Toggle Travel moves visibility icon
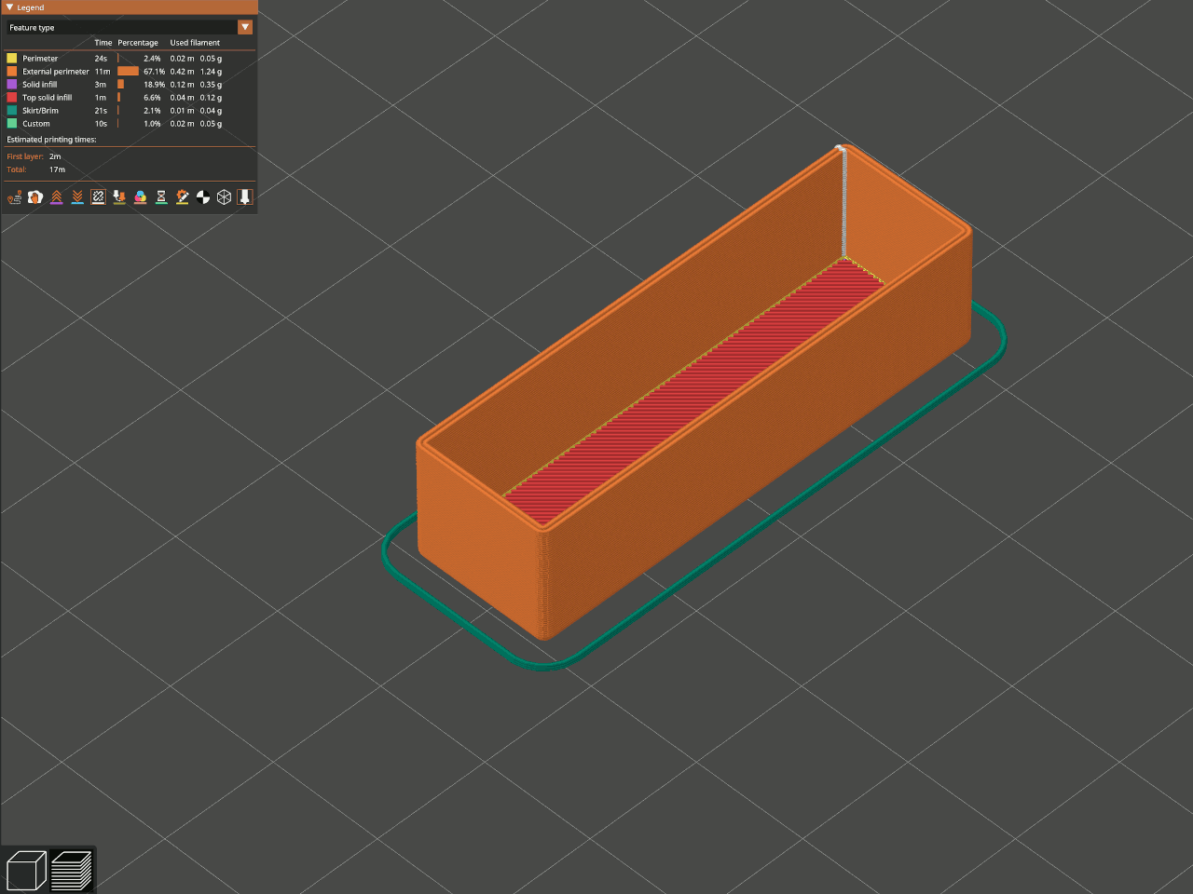This screenshot has width=1193, height=894. tap(14, 196)
